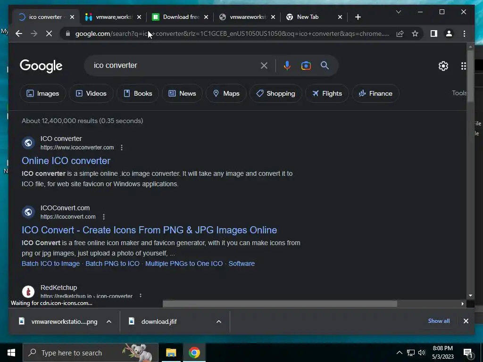Open the Chrome profile avatar icon
483x362 pixels.
(x=449, y=33)
